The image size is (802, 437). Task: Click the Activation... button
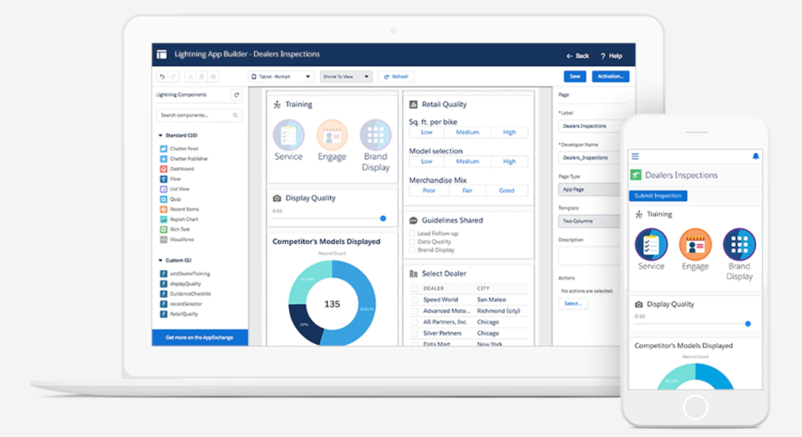(610, 76)
